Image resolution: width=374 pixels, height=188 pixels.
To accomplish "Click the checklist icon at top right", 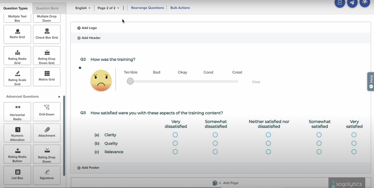I will [x=340, y=3].
